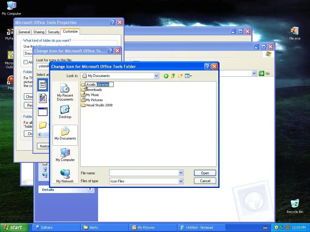
Task: Open My Recent Documents place
Action: coord(65,92)
